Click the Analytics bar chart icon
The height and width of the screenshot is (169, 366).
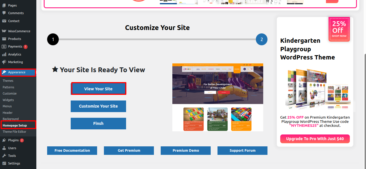4,54
